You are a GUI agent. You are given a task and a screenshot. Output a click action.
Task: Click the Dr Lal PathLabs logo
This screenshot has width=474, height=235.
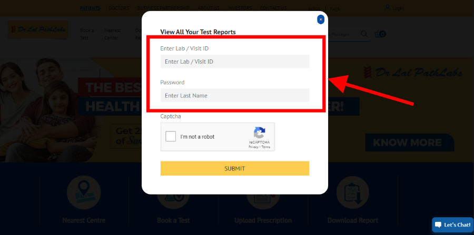coord(38,30)
